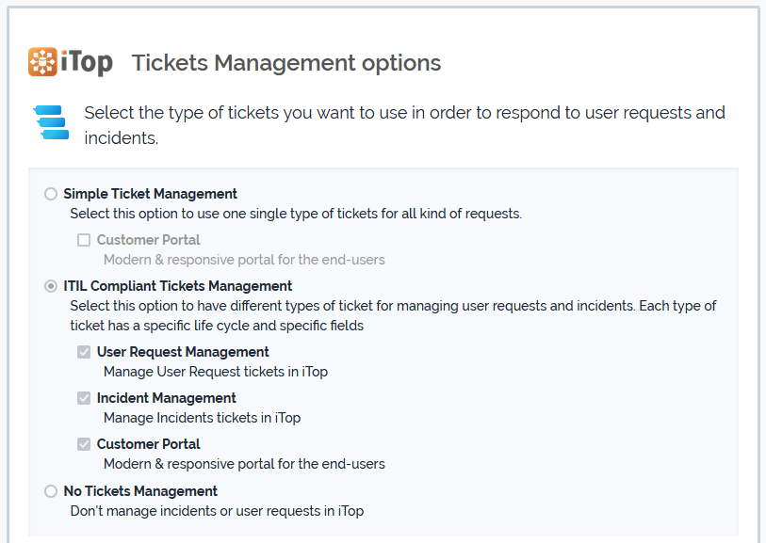This screenshot has height=543, width=766.
Task: Click "Manage Incidents tickets in iTop" description
Action: coord(202,418)
